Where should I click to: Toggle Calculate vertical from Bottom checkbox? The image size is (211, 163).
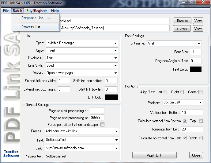click(x=185, y=121)
